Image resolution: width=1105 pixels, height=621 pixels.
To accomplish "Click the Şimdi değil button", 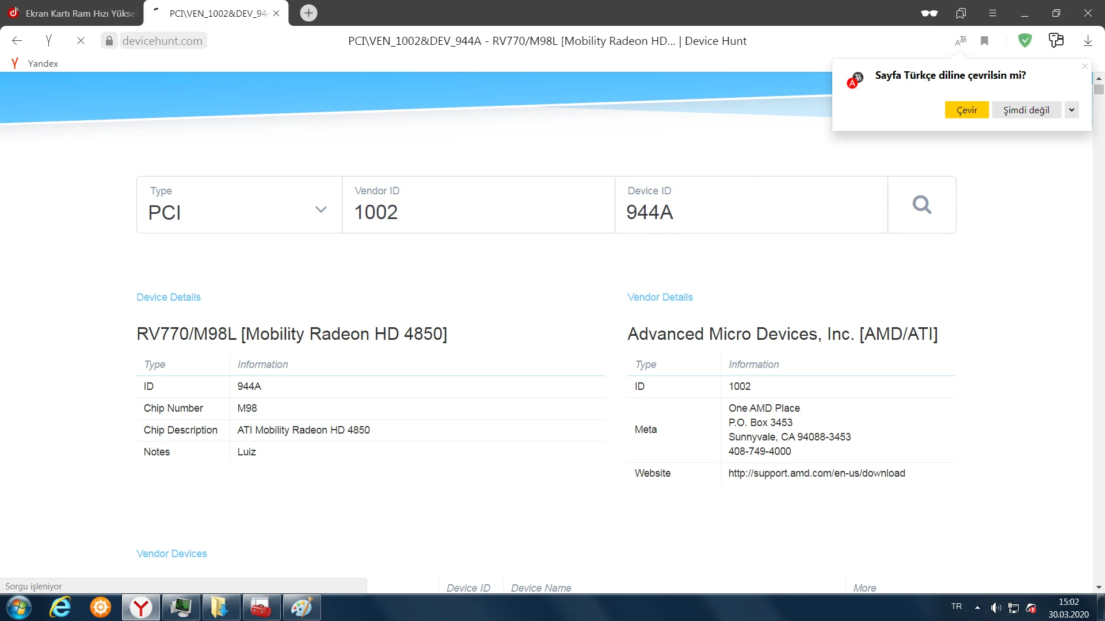I will pos(1026,110).
